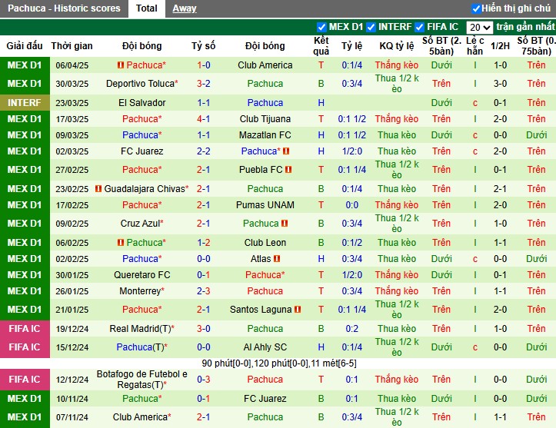Toggle the MEX D1 filter checkbox
Screen dimensions: 556x428
click(x=321, y=28)
